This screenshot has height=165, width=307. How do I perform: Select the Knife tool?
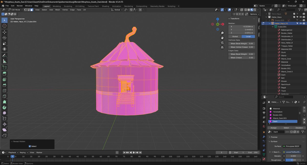click(5, 96)
